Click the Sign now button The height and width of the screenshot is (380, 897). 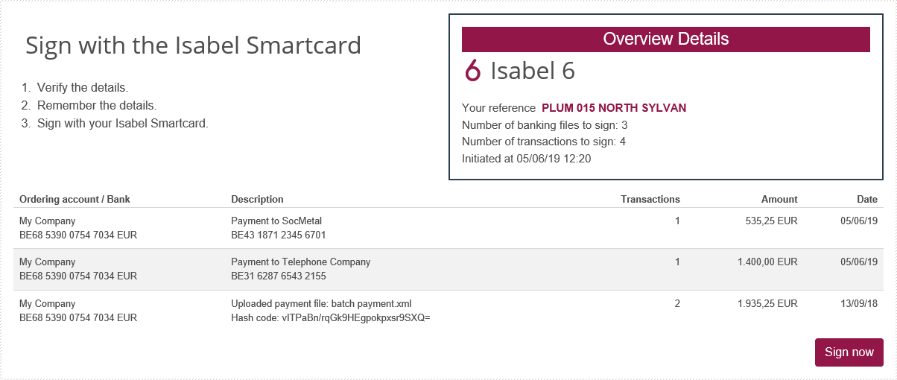coord(849,352)
